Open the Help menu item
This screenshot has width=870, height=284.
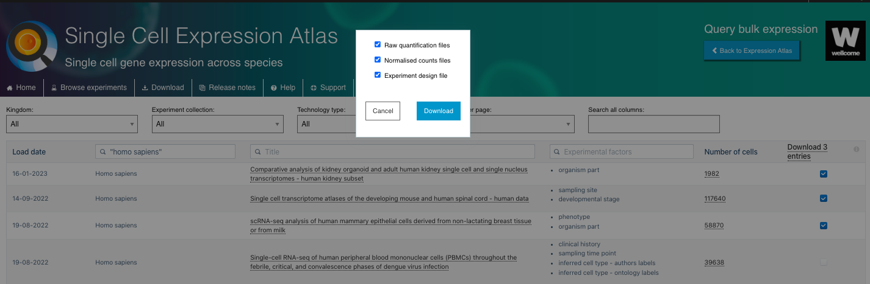coord(283,88)
